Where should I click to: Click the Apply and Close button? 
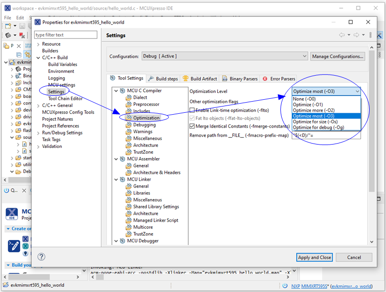point(315,257)
